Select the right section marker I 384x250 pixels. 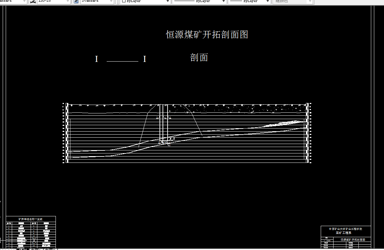click(x=144, y=59)
